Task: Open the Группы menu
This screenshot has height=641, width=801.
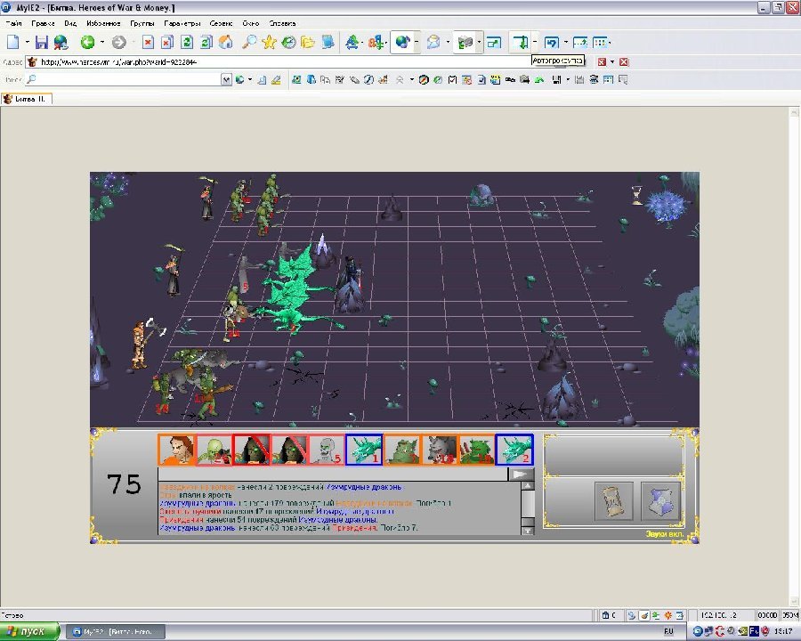Action: click(x=142, y=23)
